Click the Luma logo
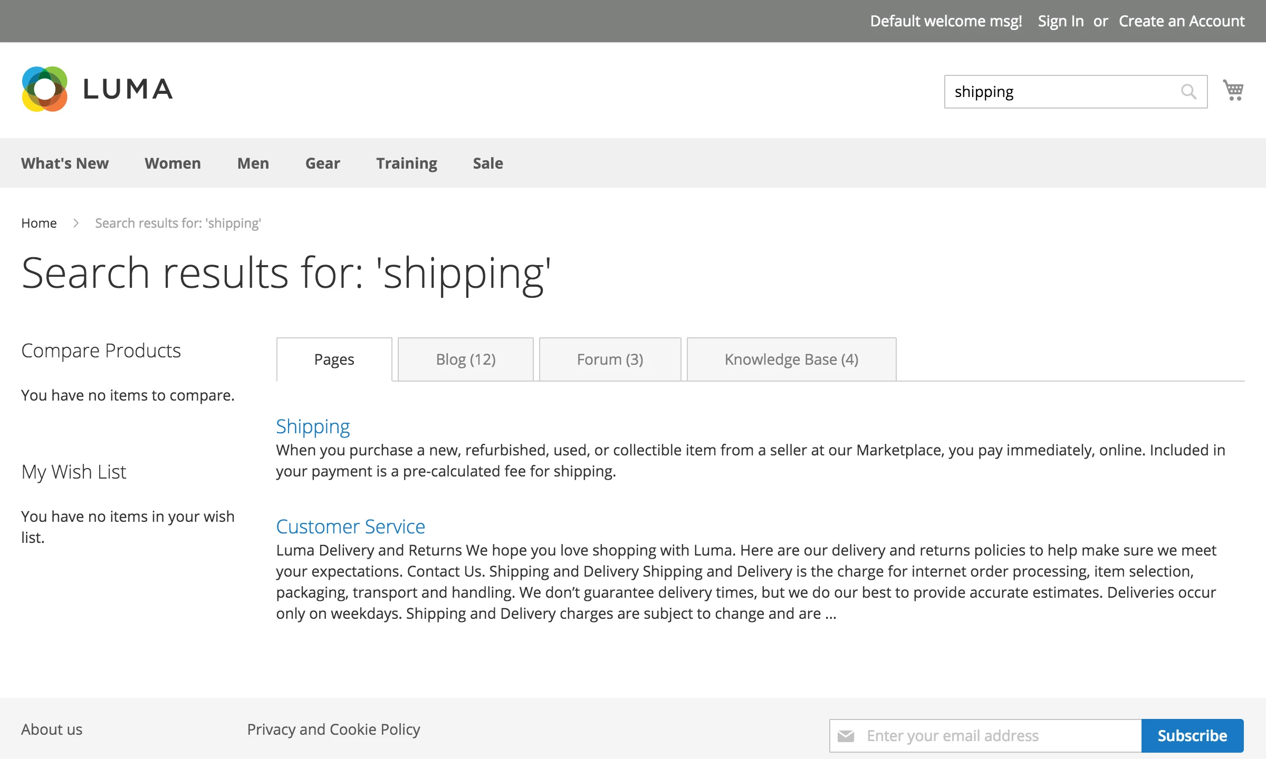1266x759 pixels. point(98,89)
